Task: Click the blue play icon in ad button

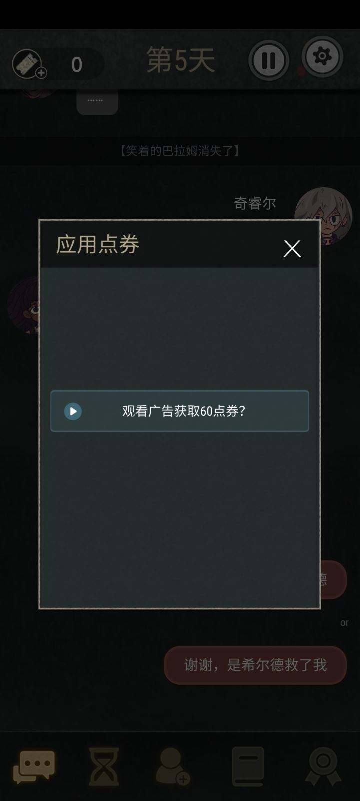Action: (x=73, y=411)
